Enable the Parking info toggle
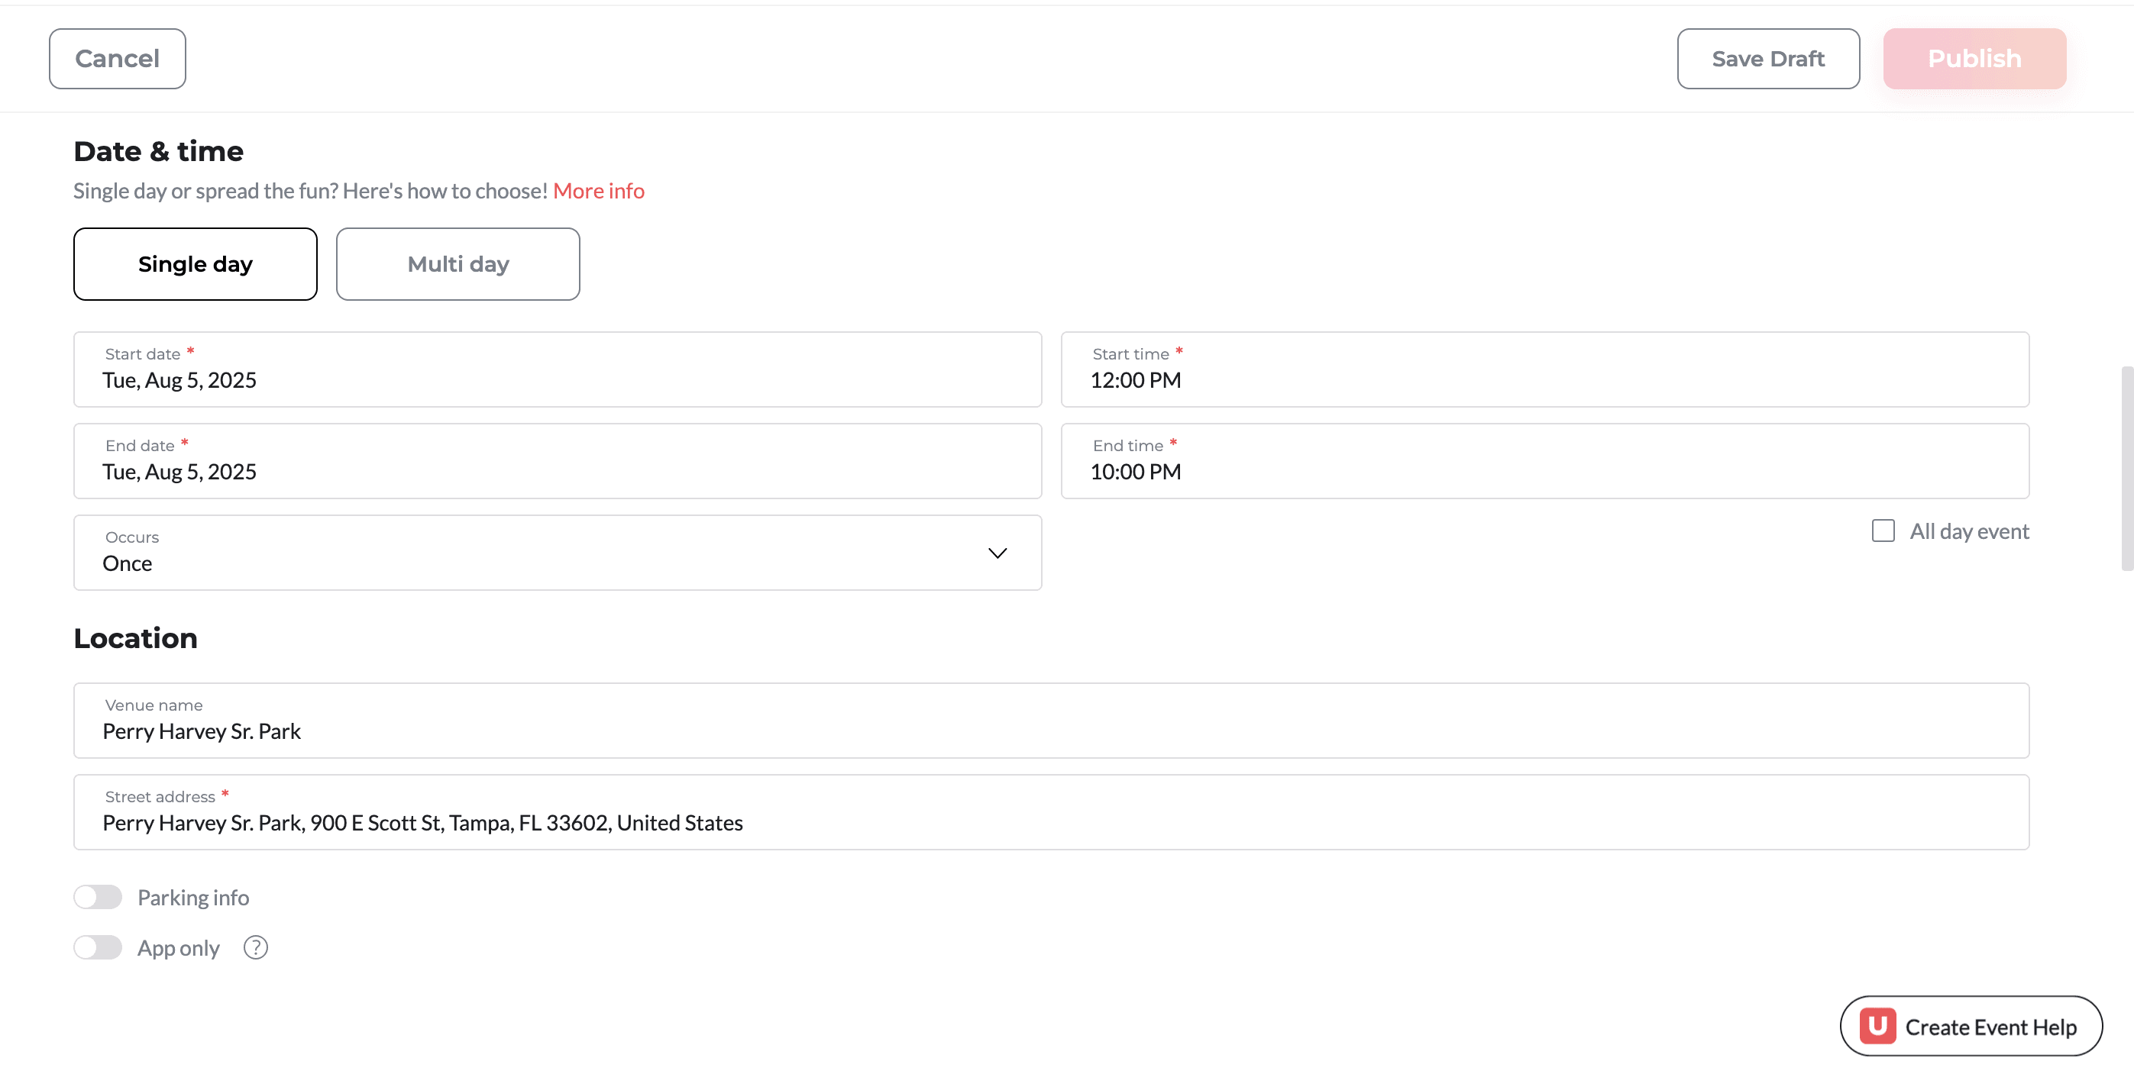 (98, 897)
